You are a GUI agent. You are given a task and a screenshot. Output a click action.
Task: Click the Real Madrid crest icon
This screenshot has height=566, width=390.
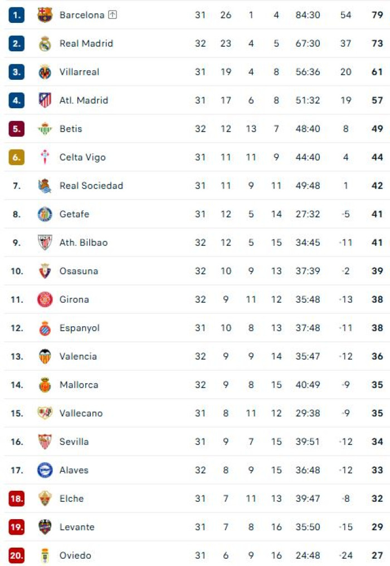pos(45,43)
